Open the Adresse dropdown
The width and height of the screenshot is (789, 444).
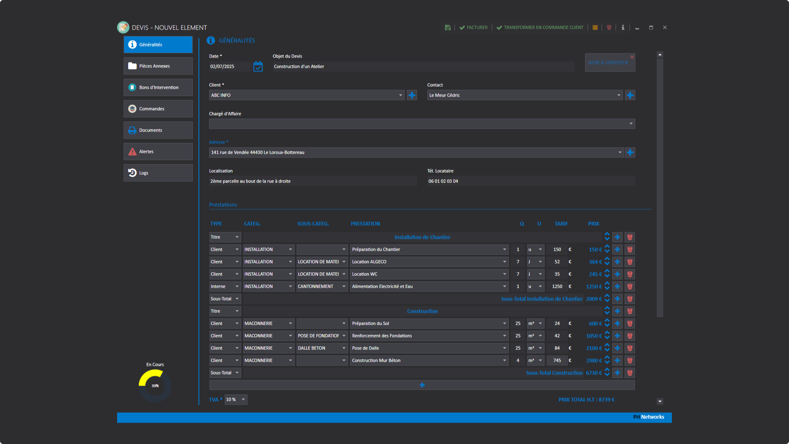[416, 153]
